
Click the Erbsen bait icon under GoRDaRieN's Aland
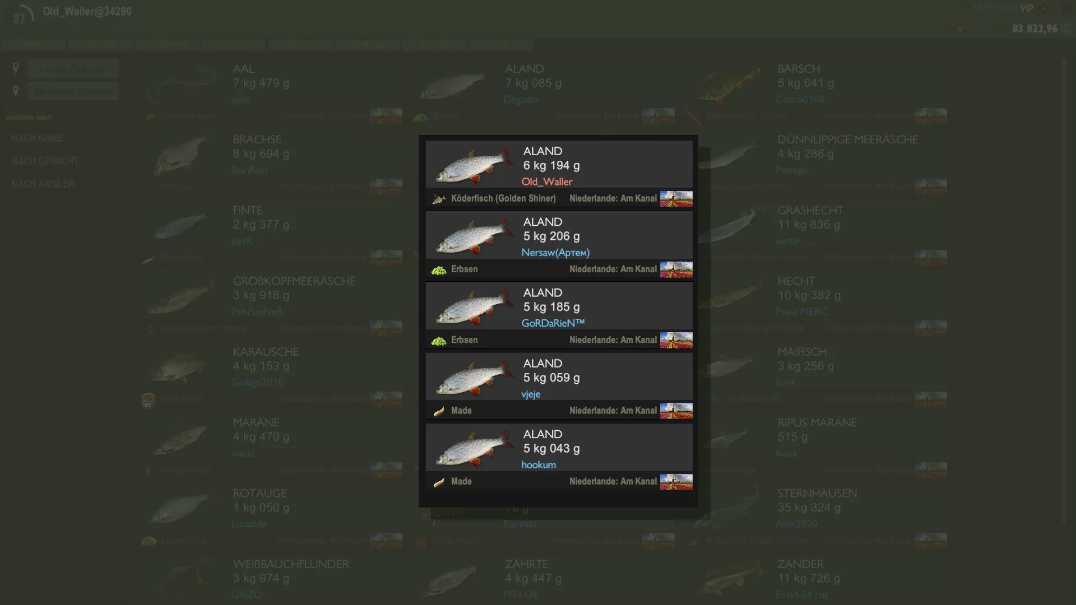tap(439, 341)
